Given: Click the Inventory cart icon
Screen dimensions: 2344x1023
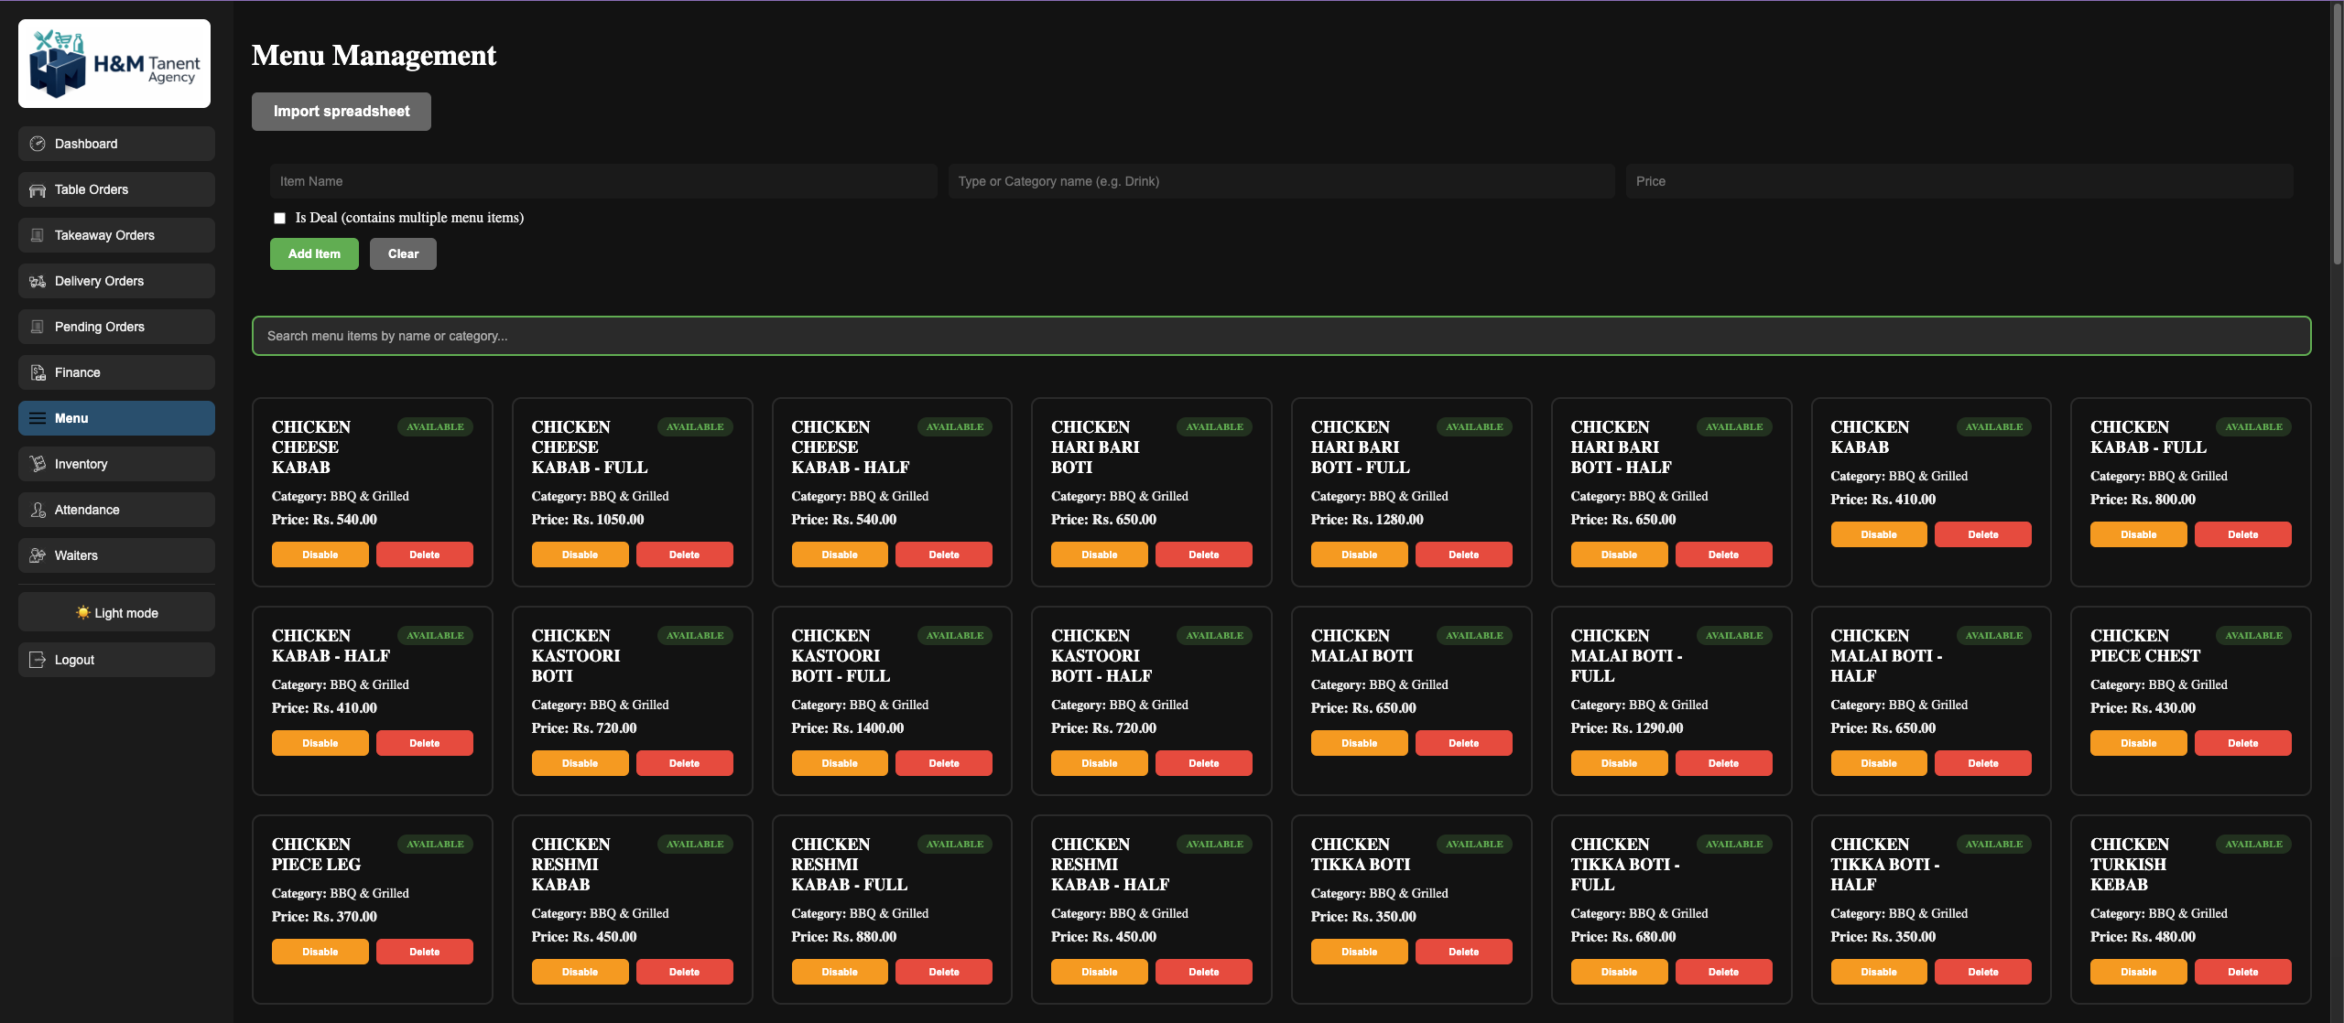Looking at the screenshot, I should [38, 464].
